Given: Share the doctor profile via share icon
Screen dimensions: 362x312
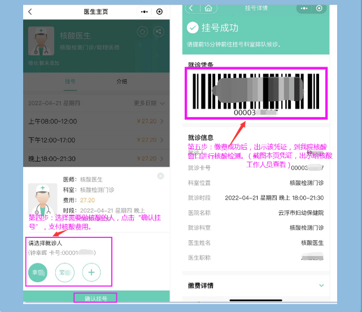Looking at the screenshot, I should click(x=159, y=32).
